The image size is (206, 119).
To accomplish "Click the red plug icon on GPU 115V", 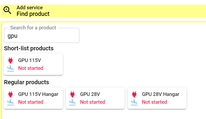I will click(11, 60).
